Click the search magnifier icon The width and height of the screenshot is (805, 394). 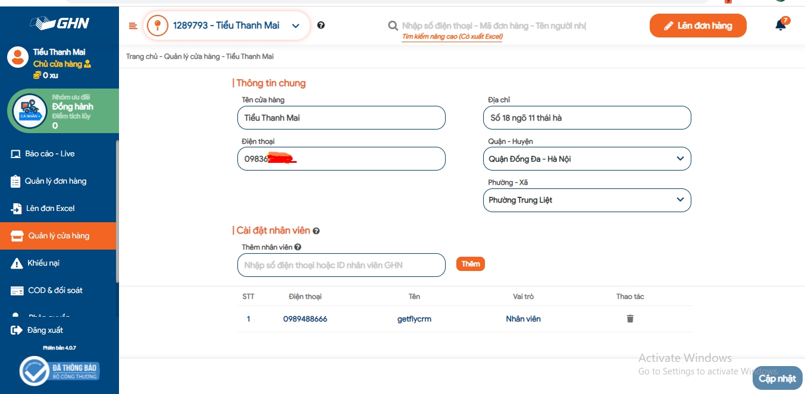[393, 26]
